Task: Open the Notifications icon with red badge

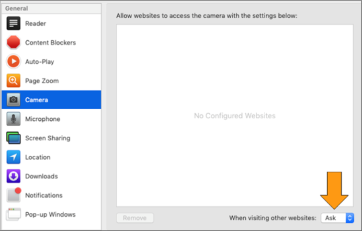Action: (13, 195)
